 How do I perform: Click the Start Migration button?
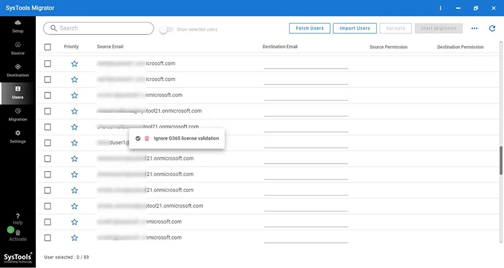tap(438, 28)
